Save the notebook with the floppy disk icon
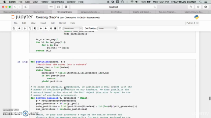 pos(14,29)
